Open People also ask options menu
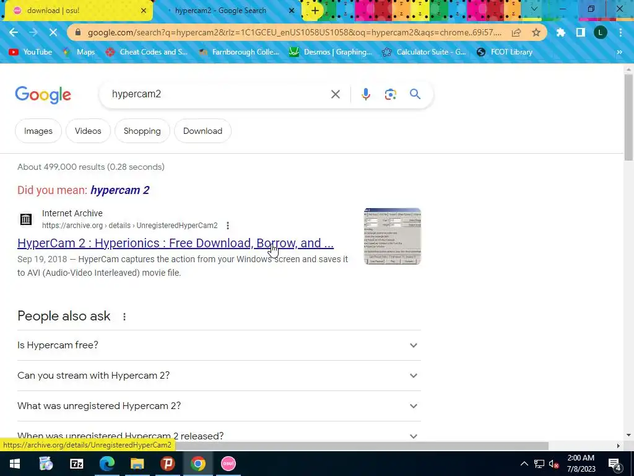The image size is (634, 476). point(124,317)
